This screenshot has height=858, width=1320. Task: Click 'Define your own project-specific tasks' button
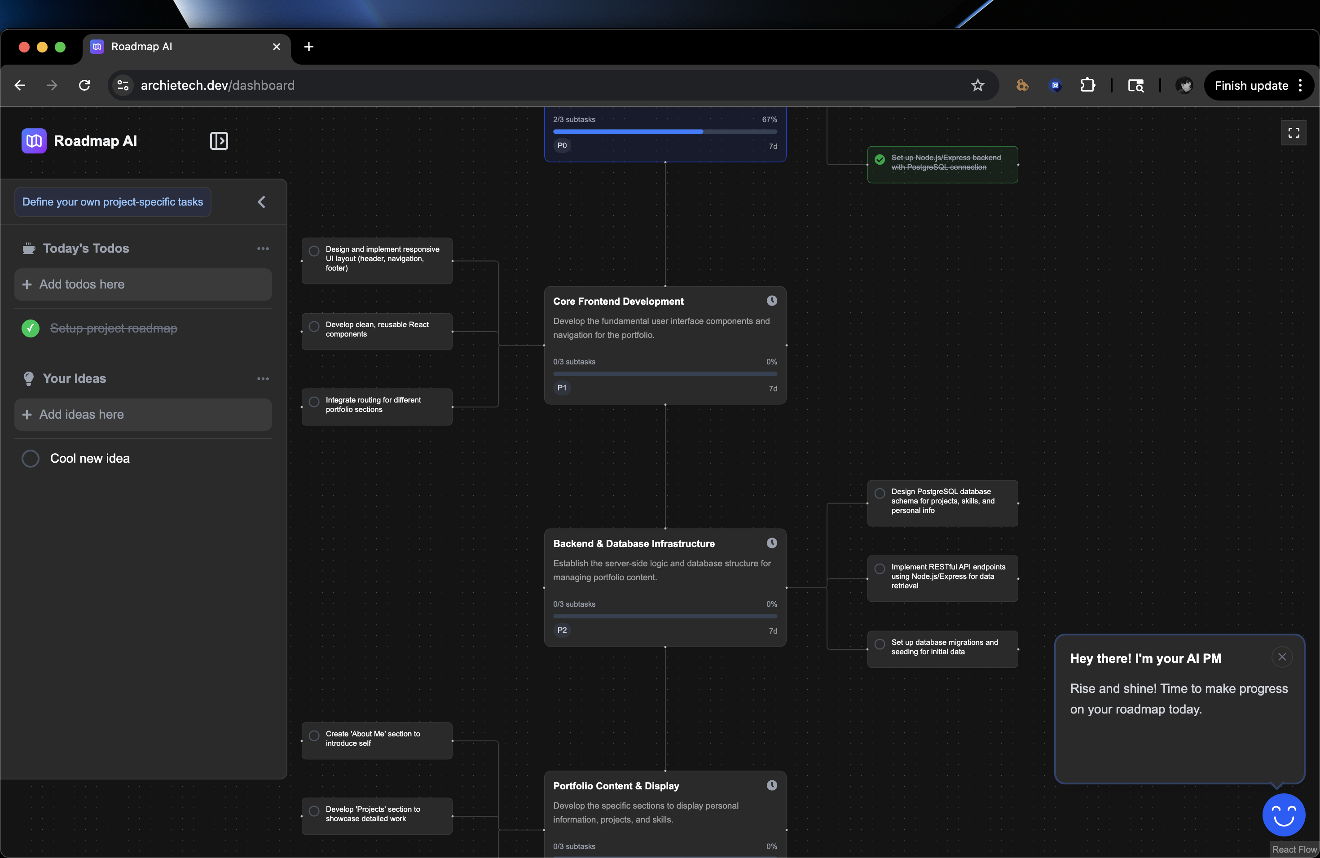coord(113,202)
